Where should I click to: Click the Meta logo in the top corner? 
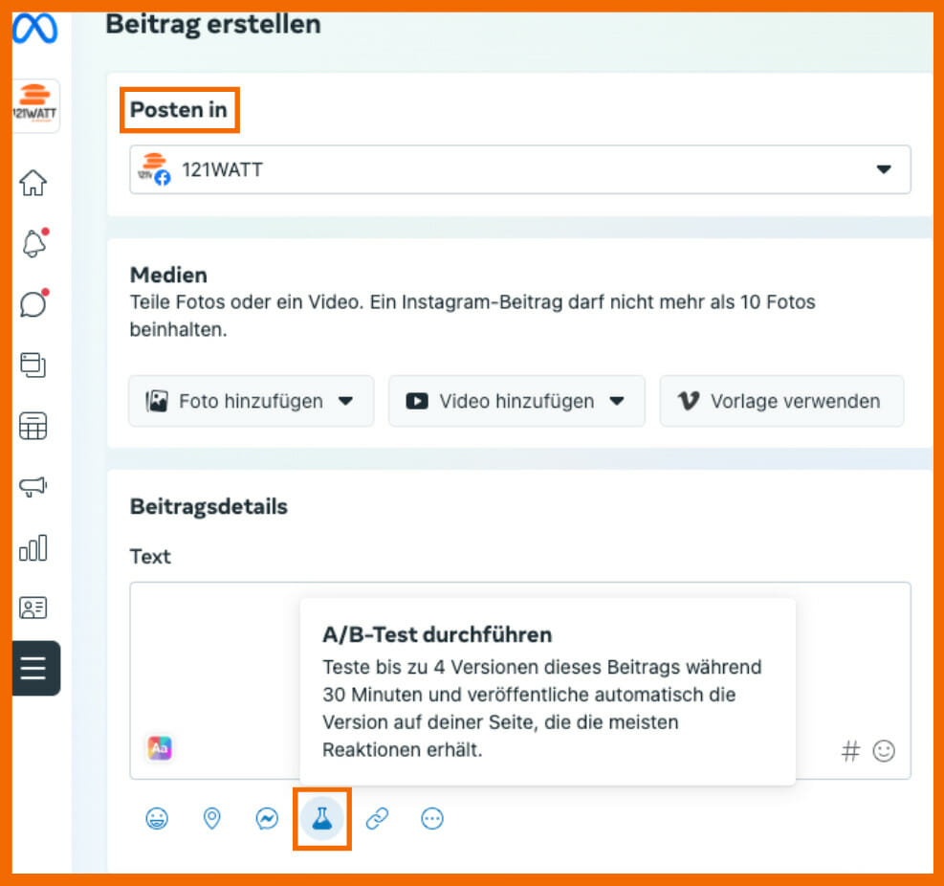pos(34,29)
